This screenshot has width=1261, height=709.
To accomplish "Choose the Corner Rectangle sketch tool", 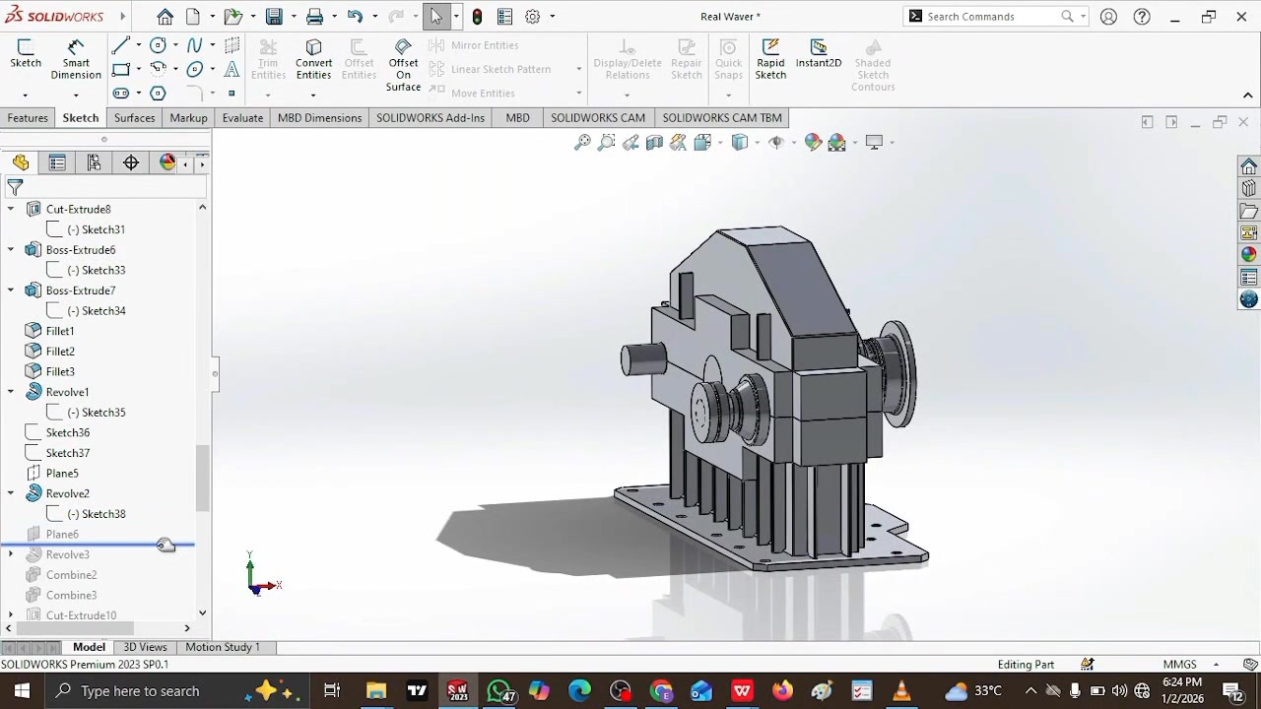I will (x=121, y=69).
